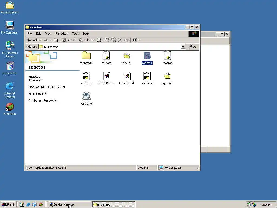Go back using the Back toolbar button
This screenshot has height=208, width=277.
tap(32, 40)
